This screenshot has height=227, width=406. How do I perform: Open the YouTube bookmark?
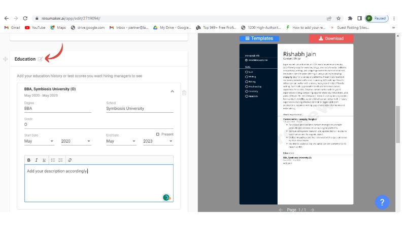click(x=35, y=27)
